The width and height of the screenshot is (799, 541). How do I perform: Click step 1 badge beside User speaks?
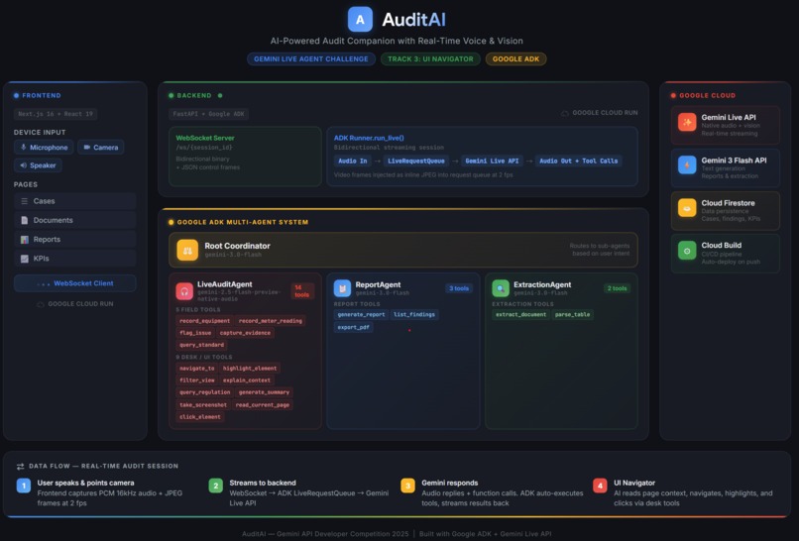[24, 486]
